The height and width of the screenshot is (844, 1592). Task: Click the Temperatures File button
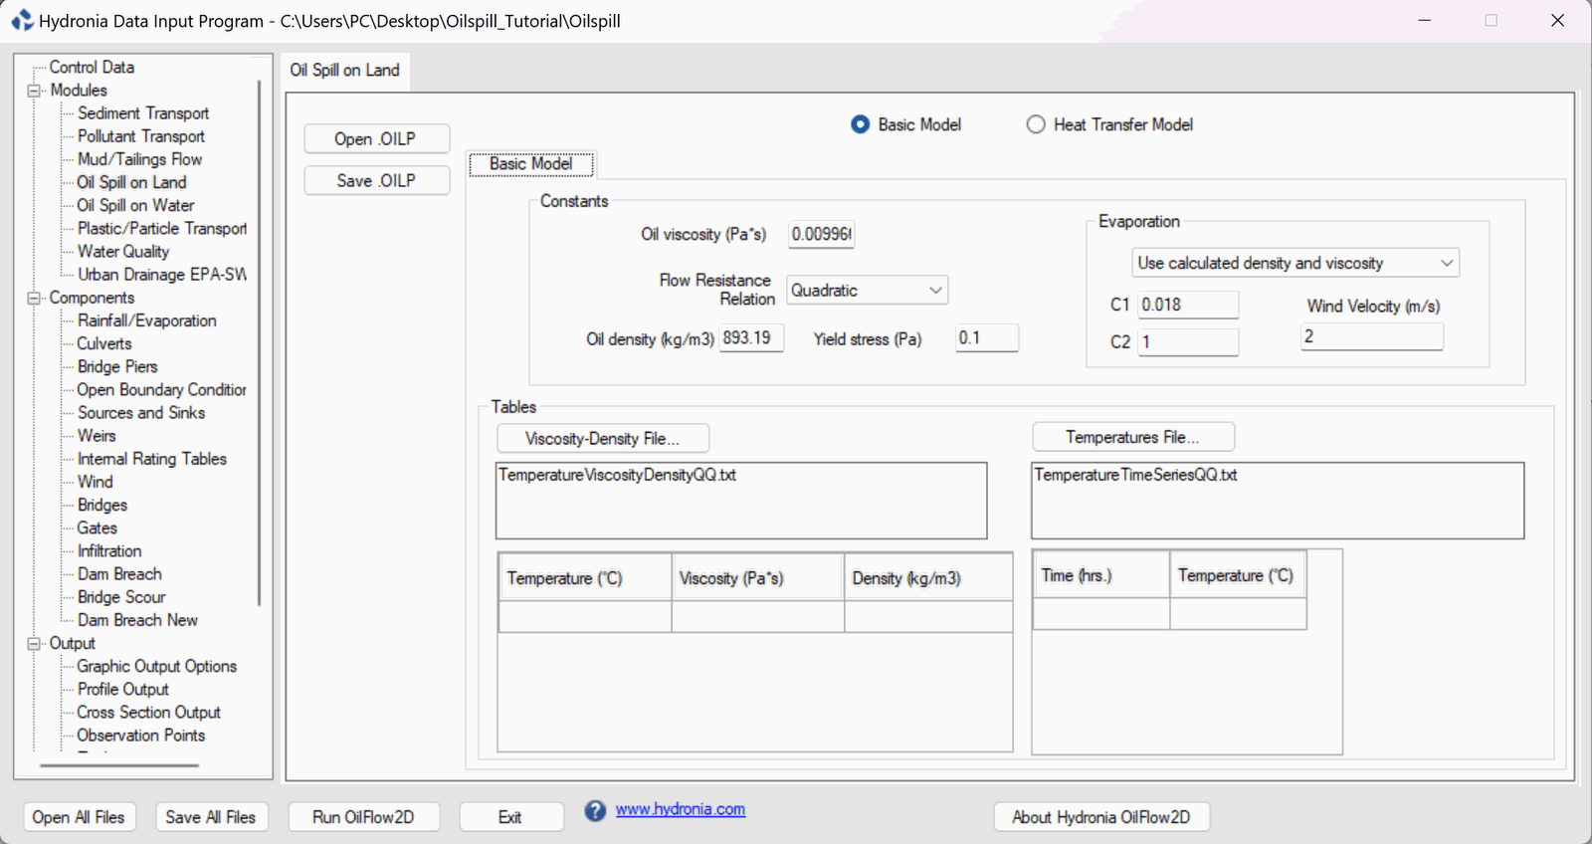[x=1133, y=437]
